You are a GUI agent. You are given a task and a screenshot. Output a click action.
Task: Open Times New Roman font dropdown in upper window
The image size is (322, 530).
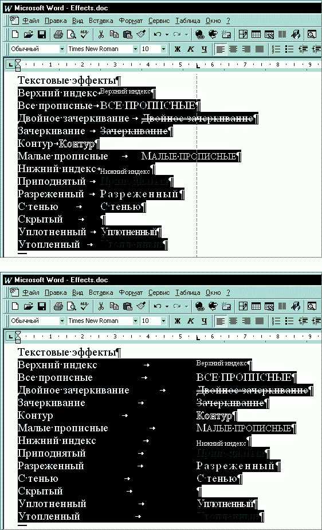point(135,49)
